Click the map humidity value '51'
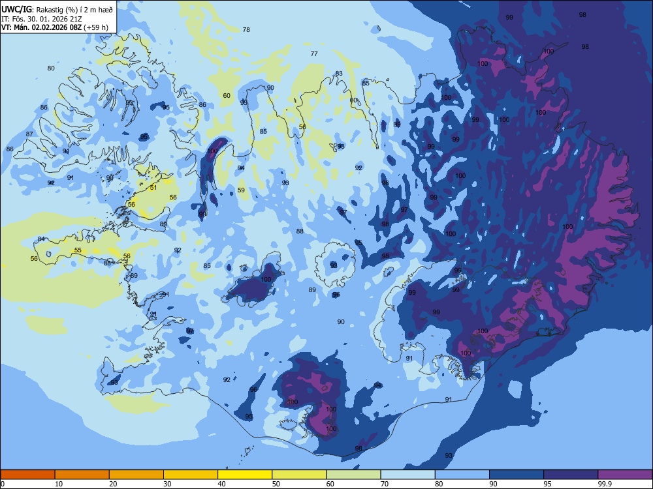This screenshot has width=653, height=489. click(153, 188)
